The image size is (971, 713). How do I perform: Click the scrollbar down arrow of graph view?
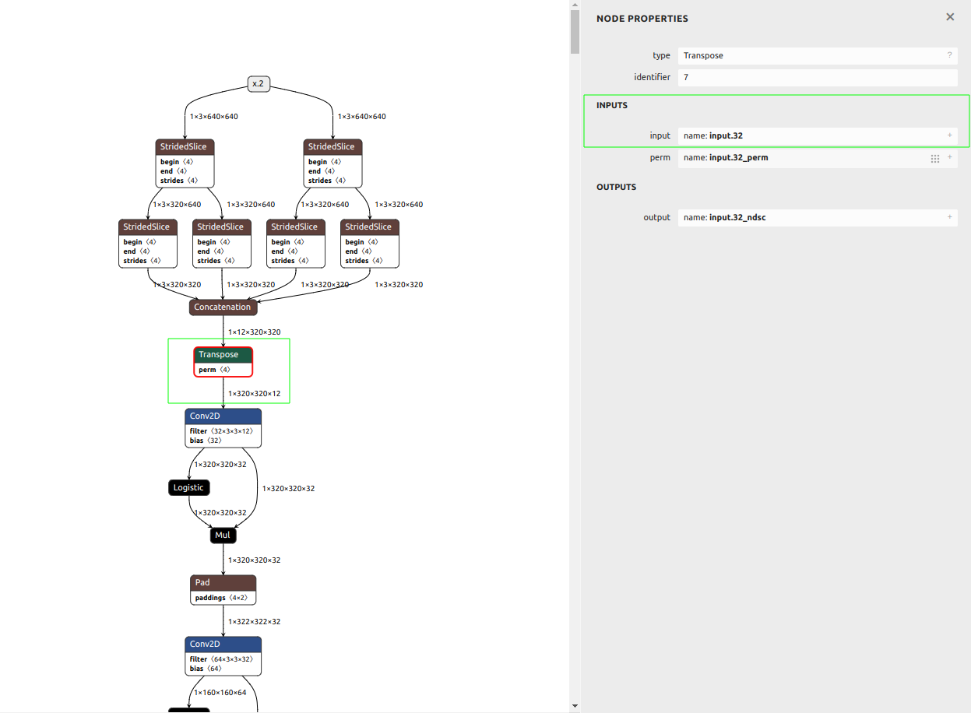[575, 706]
